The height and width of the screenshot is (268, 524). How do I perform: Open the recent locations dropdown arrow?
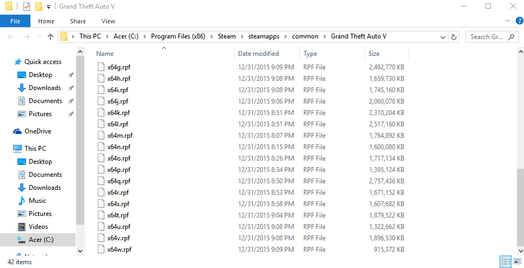pos(40,37)
